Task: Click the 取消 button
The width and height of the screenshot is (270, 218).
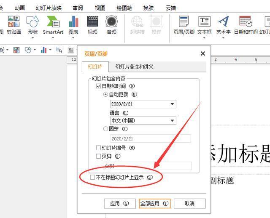Action: (189, 204)
